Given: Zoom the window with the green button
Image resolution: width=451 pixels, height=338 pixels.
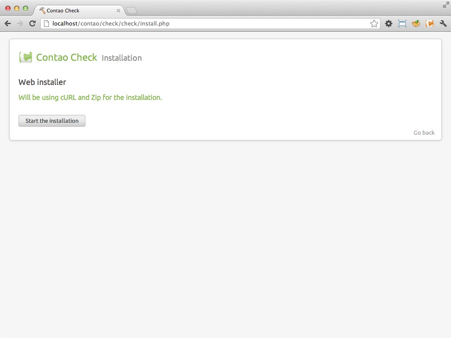Looking at the screenshot, I should point(26,8).
